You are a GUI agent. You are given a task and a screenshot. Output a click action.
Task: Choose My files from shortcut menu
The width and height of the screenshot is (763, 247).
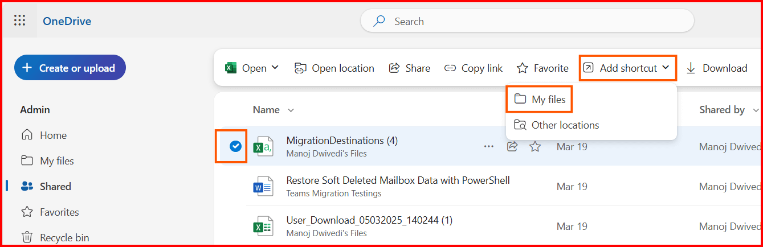tap(539, 99)
